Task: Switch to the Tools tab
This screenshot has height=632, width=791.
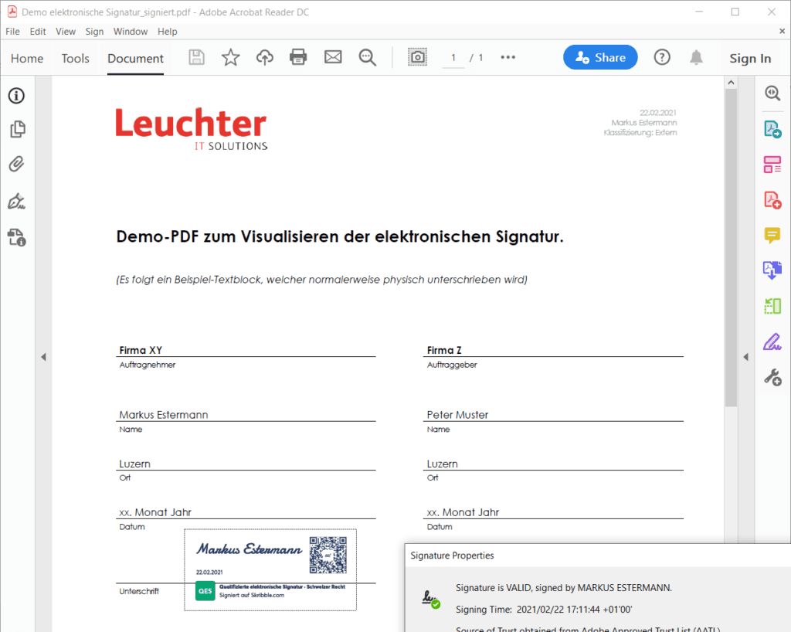Action: [x=75, y=59]
